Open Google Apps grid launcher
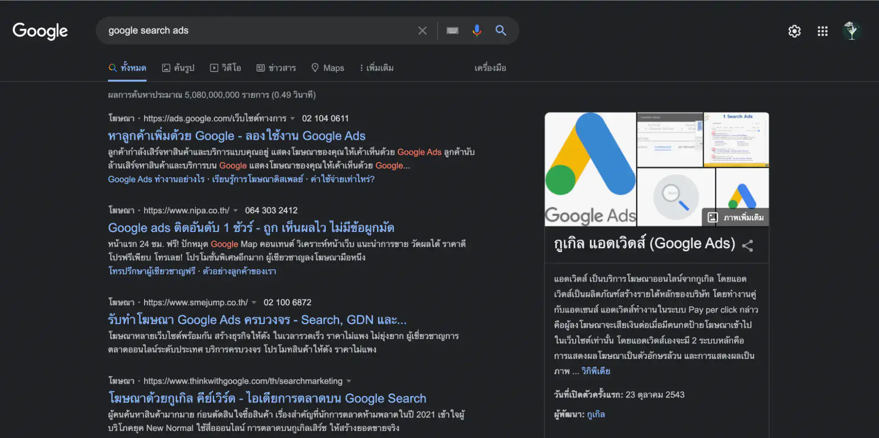879x438 pixels. (822, 31)
